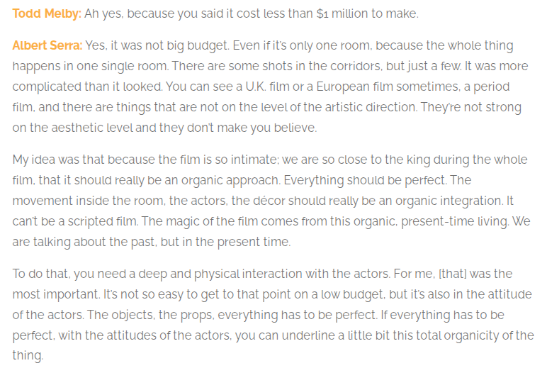Viewport: 547px width, 368px height.
Task: Click the speaker name 'Albert Serra:'
Action: [47, 45]
